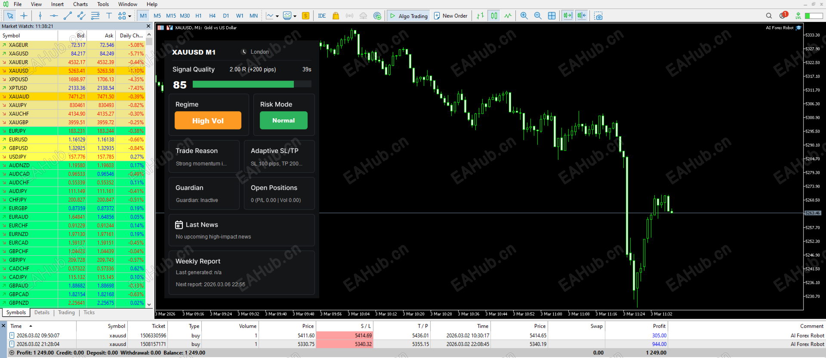
Task: Toggle Algo Trading on or off
Action: 408,16
